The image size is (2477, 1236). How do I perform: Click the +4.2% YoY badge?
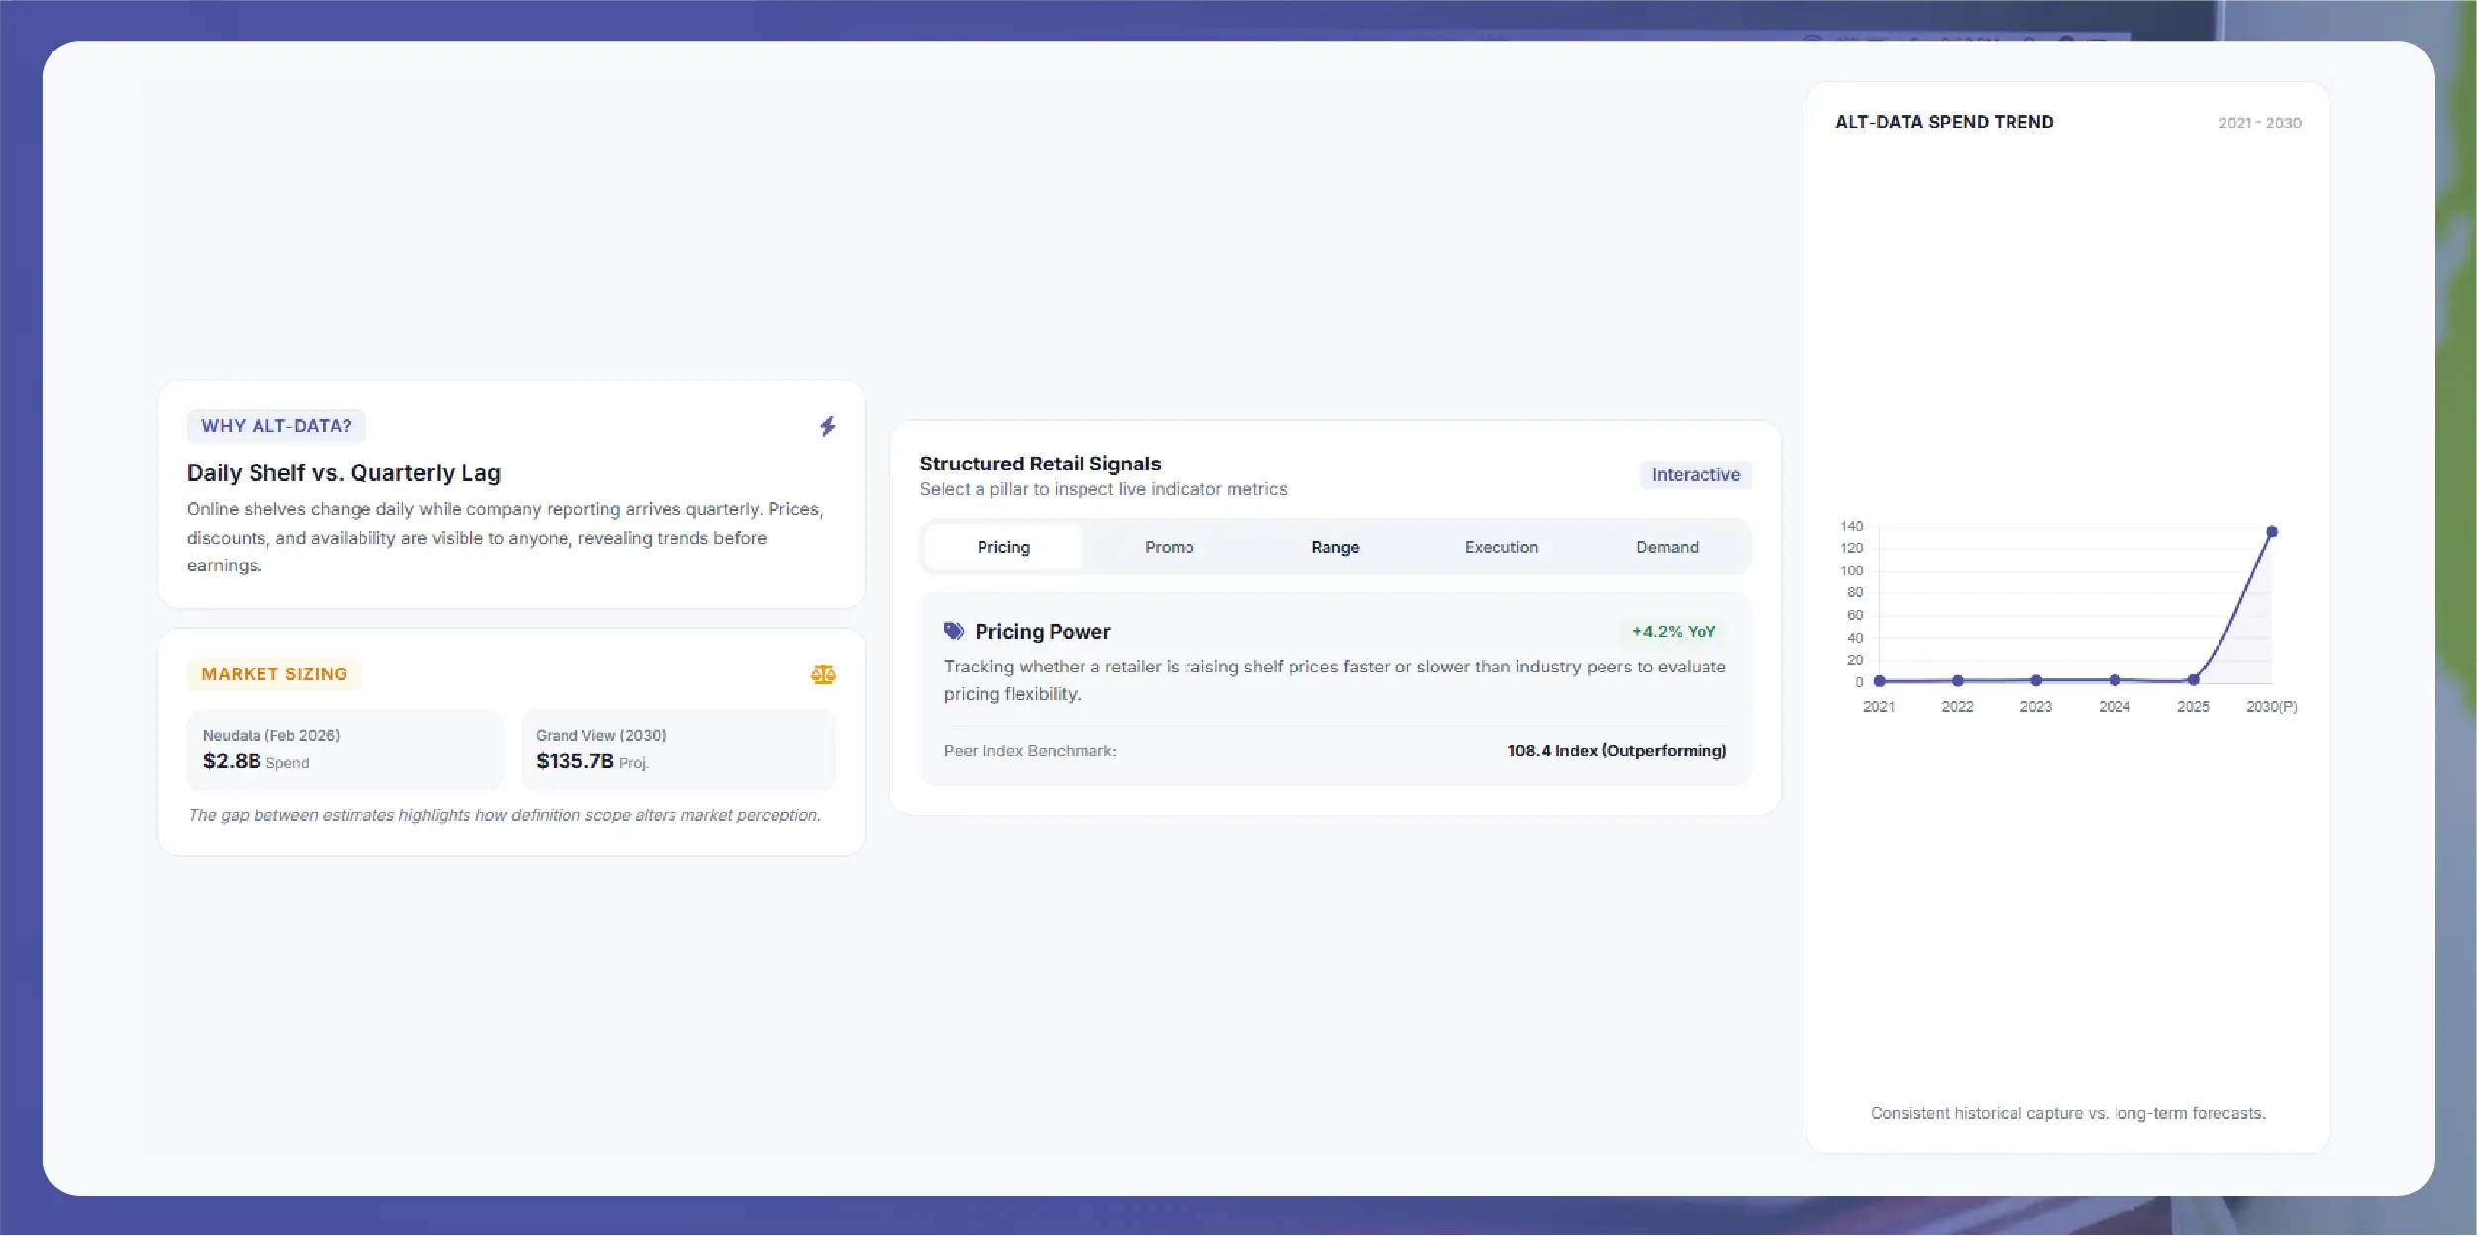pyautogui.click(x=1674, y=631)
